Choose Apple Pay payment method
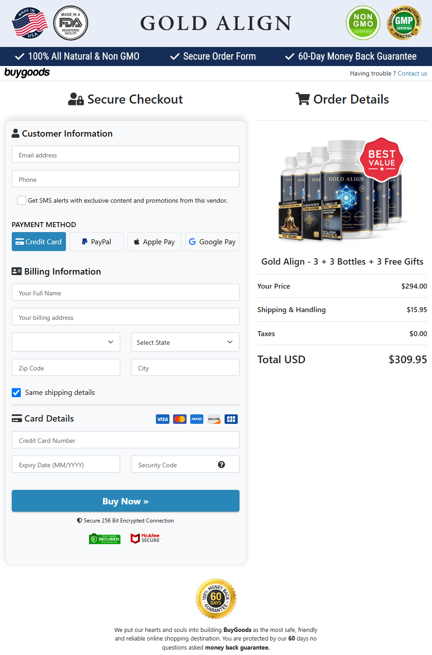Viewport: 432px width, 655px height. click(x=155, y=242)
